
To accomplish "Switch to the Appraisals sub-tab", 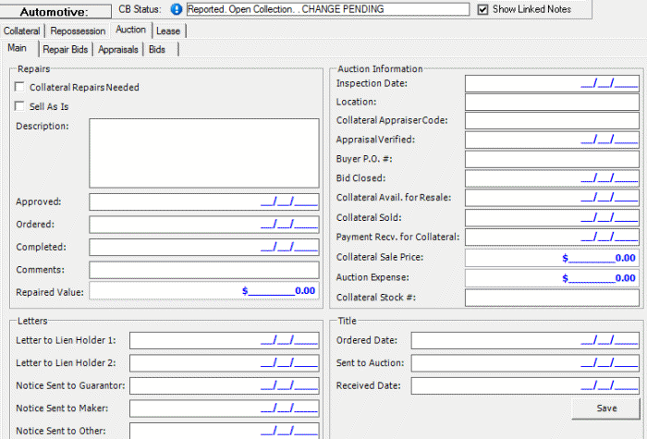I will [118, 50].
